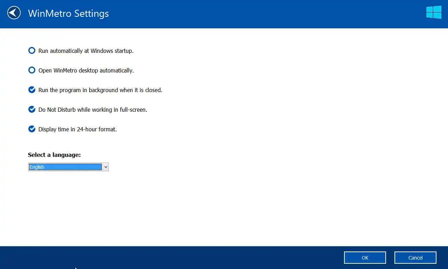Click 'Run the program in background when it is closed.' text

pos(100,90)
